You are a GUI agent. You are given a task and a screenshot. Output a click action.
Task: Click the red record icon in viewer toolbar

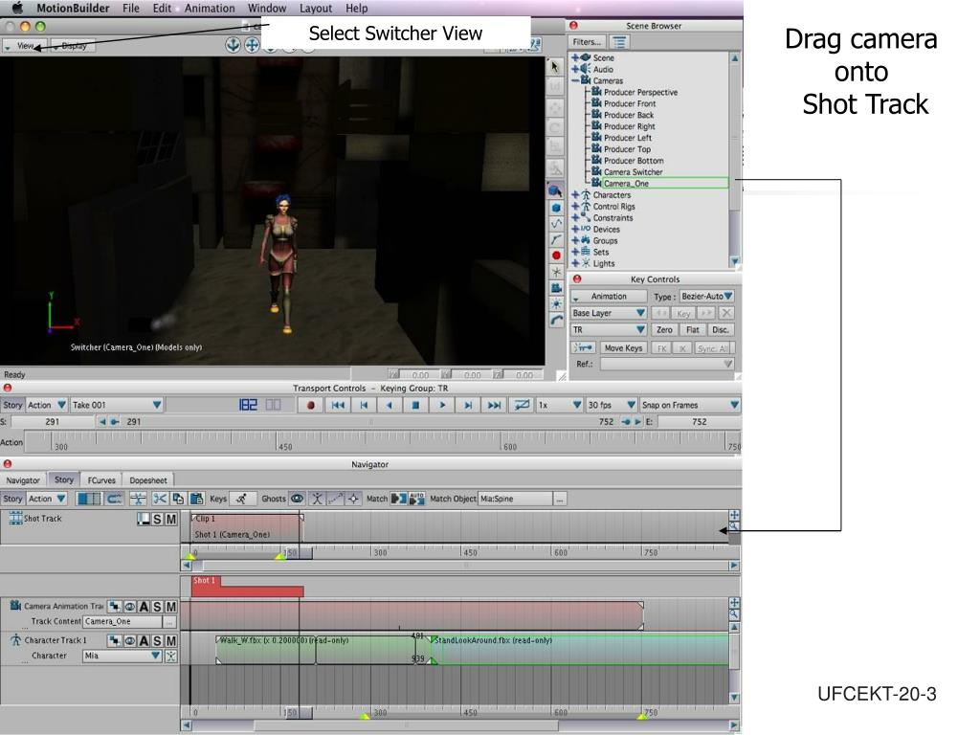pyautogui.click(x=556, y=255)
